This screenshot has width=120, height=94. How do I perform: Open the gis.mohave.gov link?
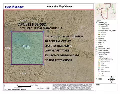(14, 7)
